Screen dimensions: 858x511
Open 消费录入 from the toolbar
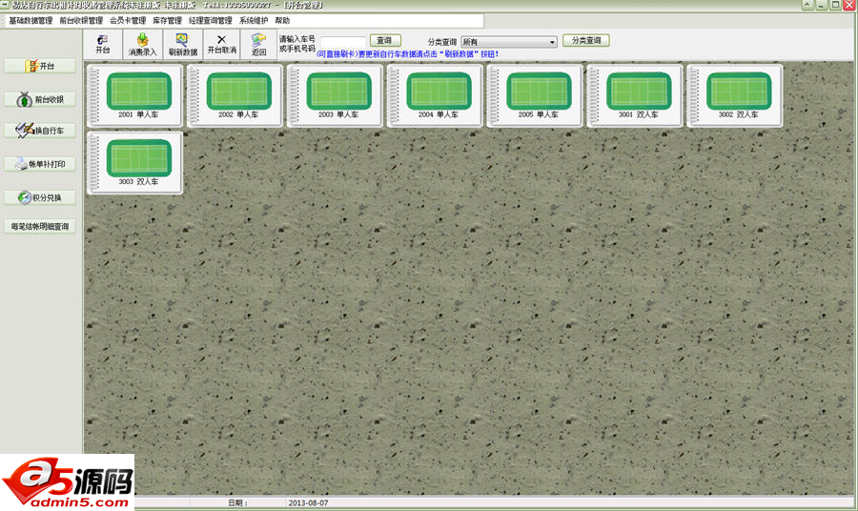point(142,44)
